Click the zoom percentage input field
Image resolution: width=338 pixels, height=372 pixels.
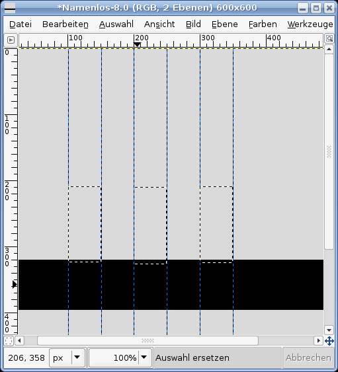pos(114,357)
